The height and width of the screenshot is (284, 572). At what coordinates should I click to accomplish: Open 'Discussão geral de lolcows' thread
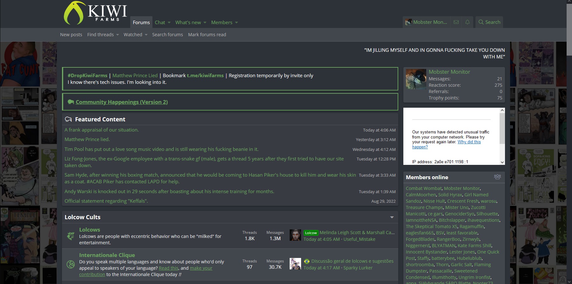(352, 261)
